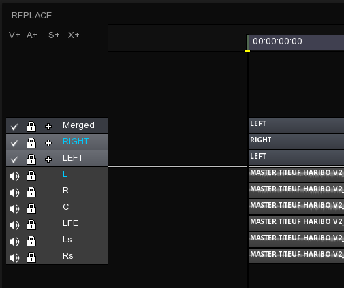Viewport: 344px width, 288px height.
Task: Click the plus icon on the Merged track
Action: (x=48, y=127)
